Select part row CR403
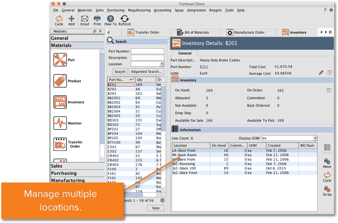This screenshot has height=223, width=338. (134, 165)
